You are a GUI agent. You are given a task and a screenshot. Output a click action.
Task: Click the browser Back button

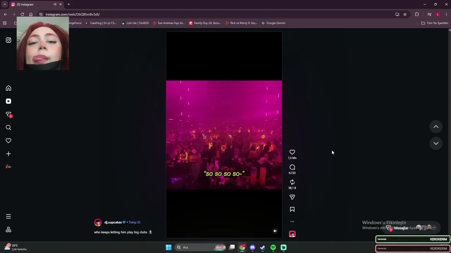pyautogui.click(x=5, y=14)
